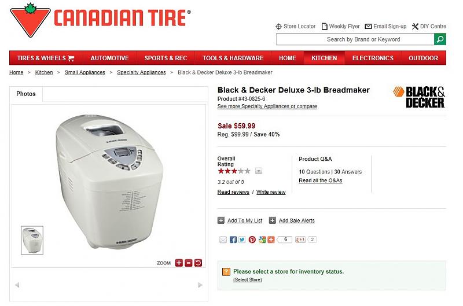Select the Photos tab
Image resolution: width=463 pixels, height=306 pixels.
26,94
